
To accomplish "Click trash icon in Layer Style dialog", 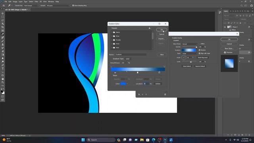I will (x=165, y=95).
